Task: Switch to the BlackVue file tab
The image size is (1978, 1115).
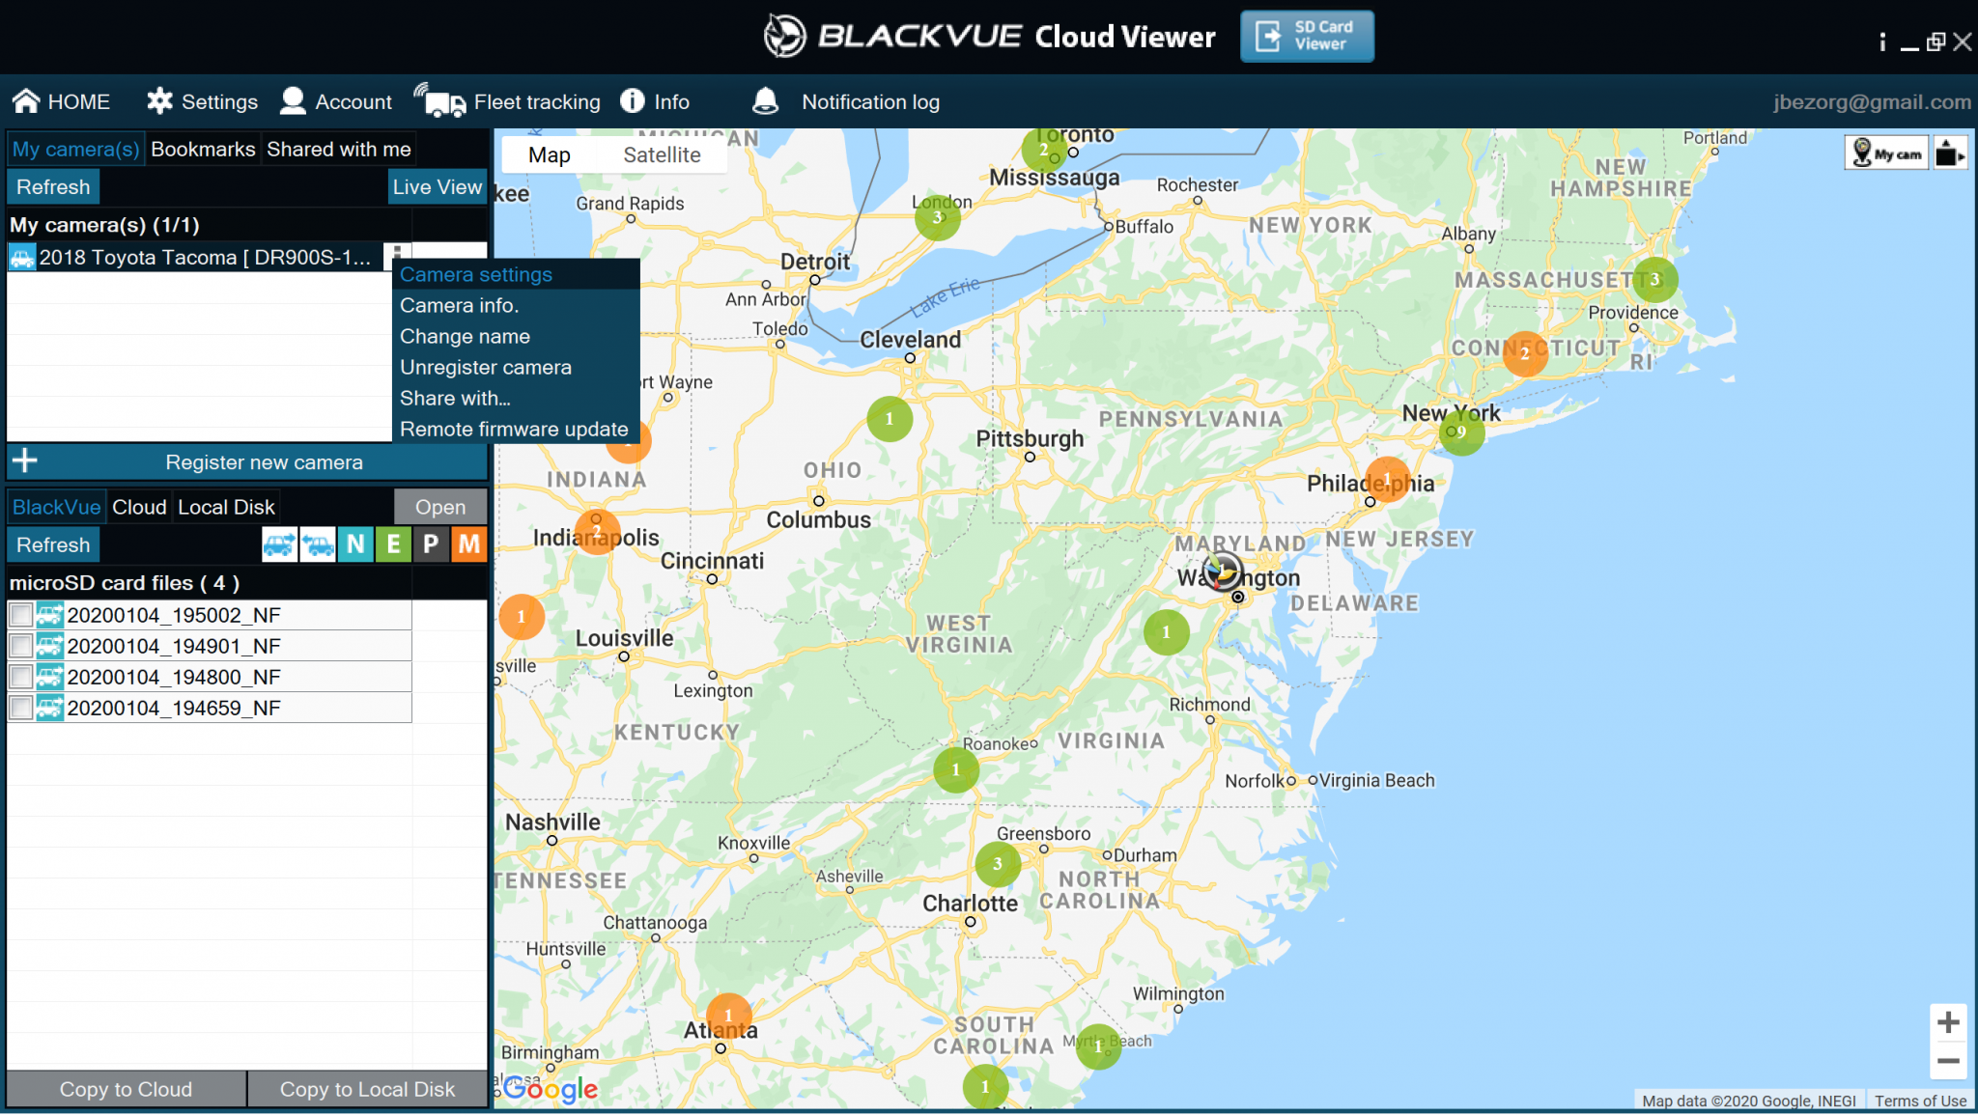Action: coord(56,507)
